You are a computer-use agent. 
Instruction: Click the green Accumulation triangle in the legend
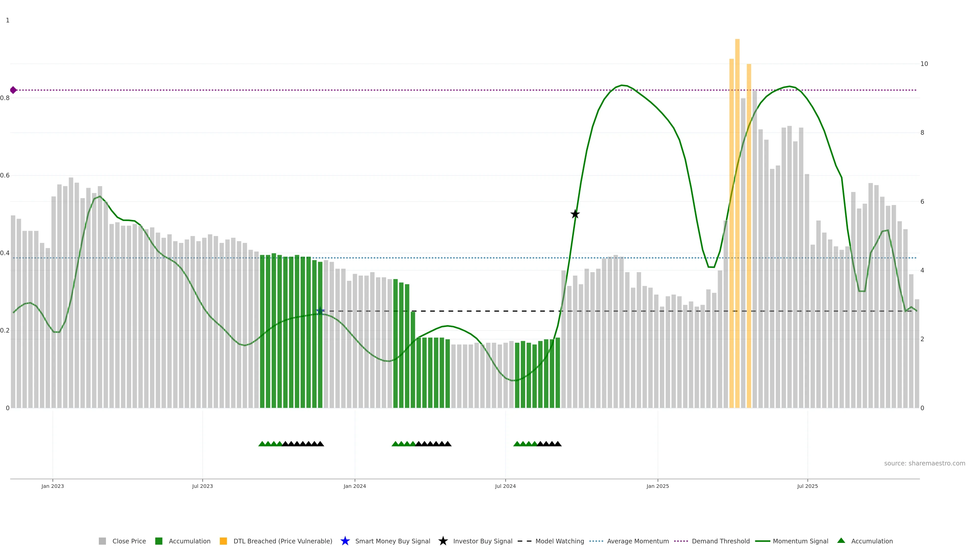point(841,541)
